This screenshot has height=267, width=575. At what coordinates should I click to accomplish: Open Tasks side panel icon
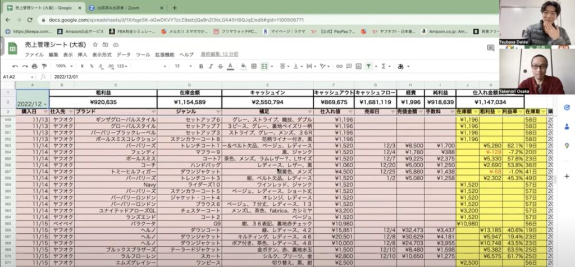(567, 108)
